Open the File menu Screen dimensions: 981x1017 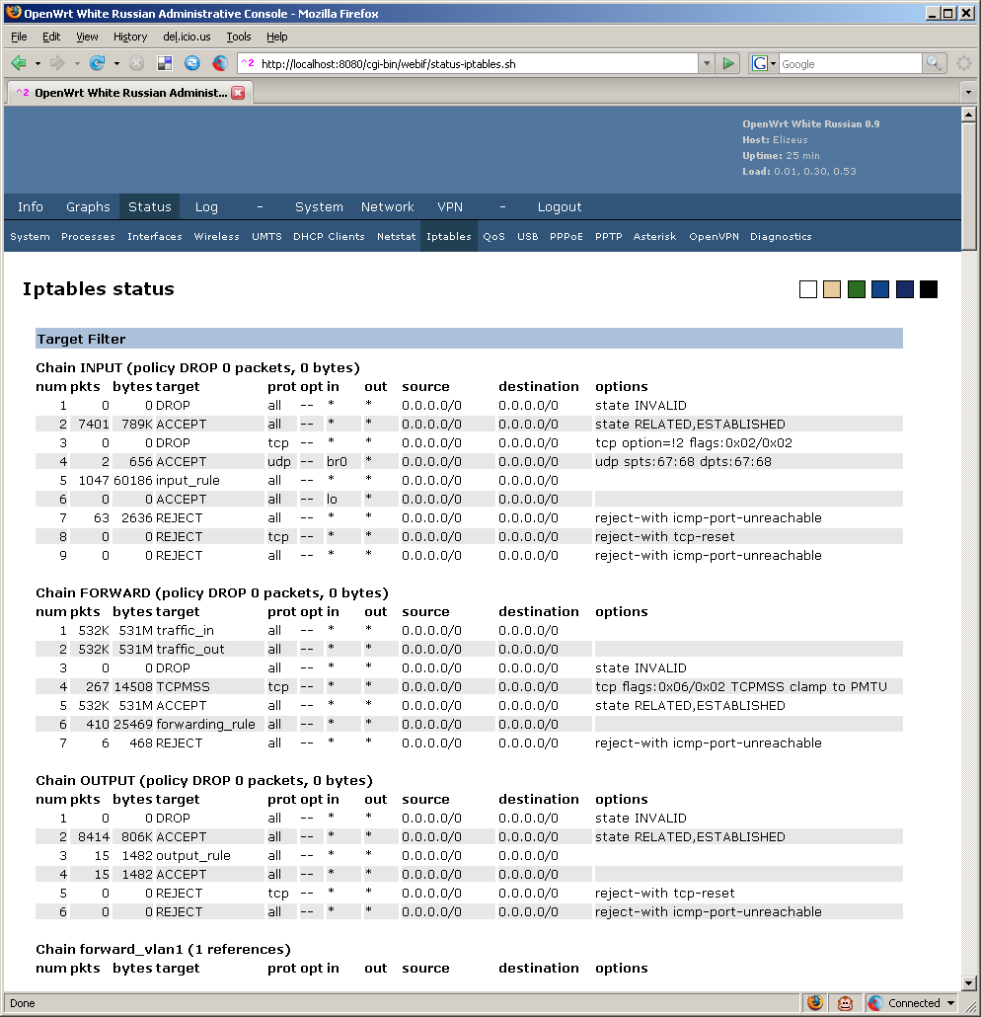pyautogui.click(x=19, y=37)
